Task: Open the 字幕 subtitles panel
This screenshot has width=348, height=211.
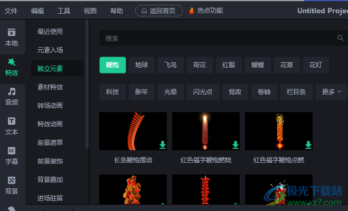Action: click(x=12, y=155)
